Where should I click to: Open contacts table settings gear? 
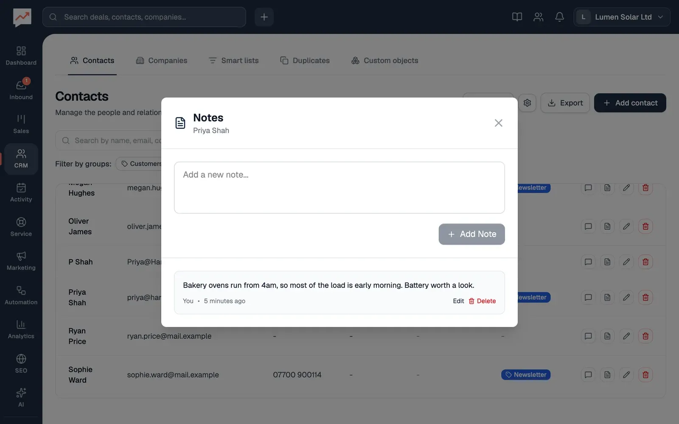point(527,103)
